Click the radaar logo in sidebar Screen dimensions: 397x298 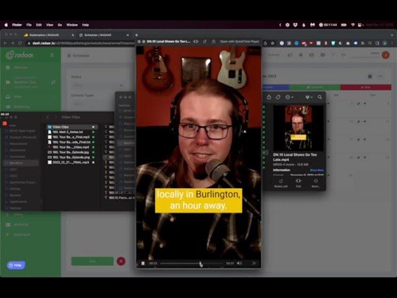point(20,55)
